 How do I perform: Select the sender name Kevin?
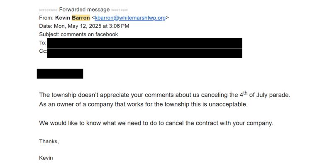(63, 18)
